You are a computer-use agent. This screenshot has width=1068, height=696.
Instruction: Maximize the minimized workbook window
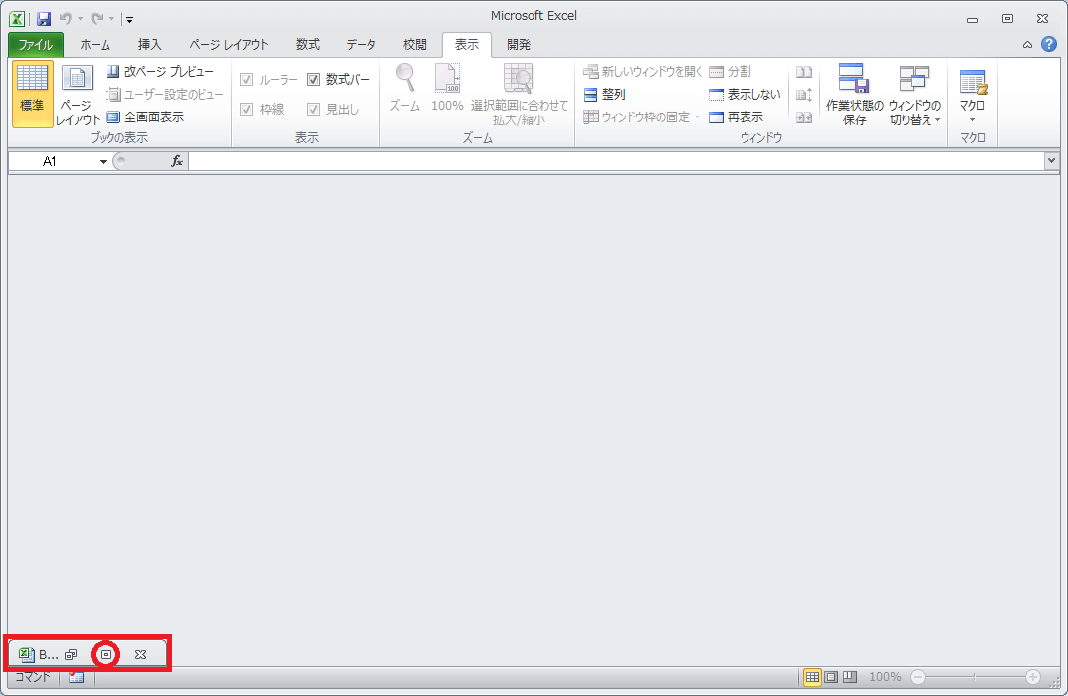[106, 654]
